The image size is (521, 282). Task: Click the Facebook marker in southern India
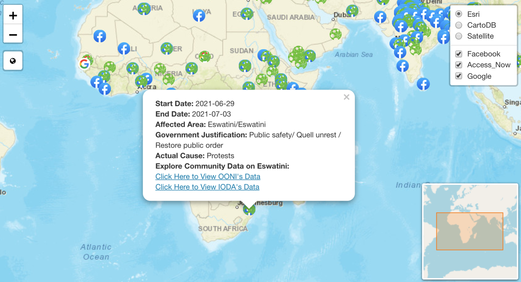click(402, 66)
